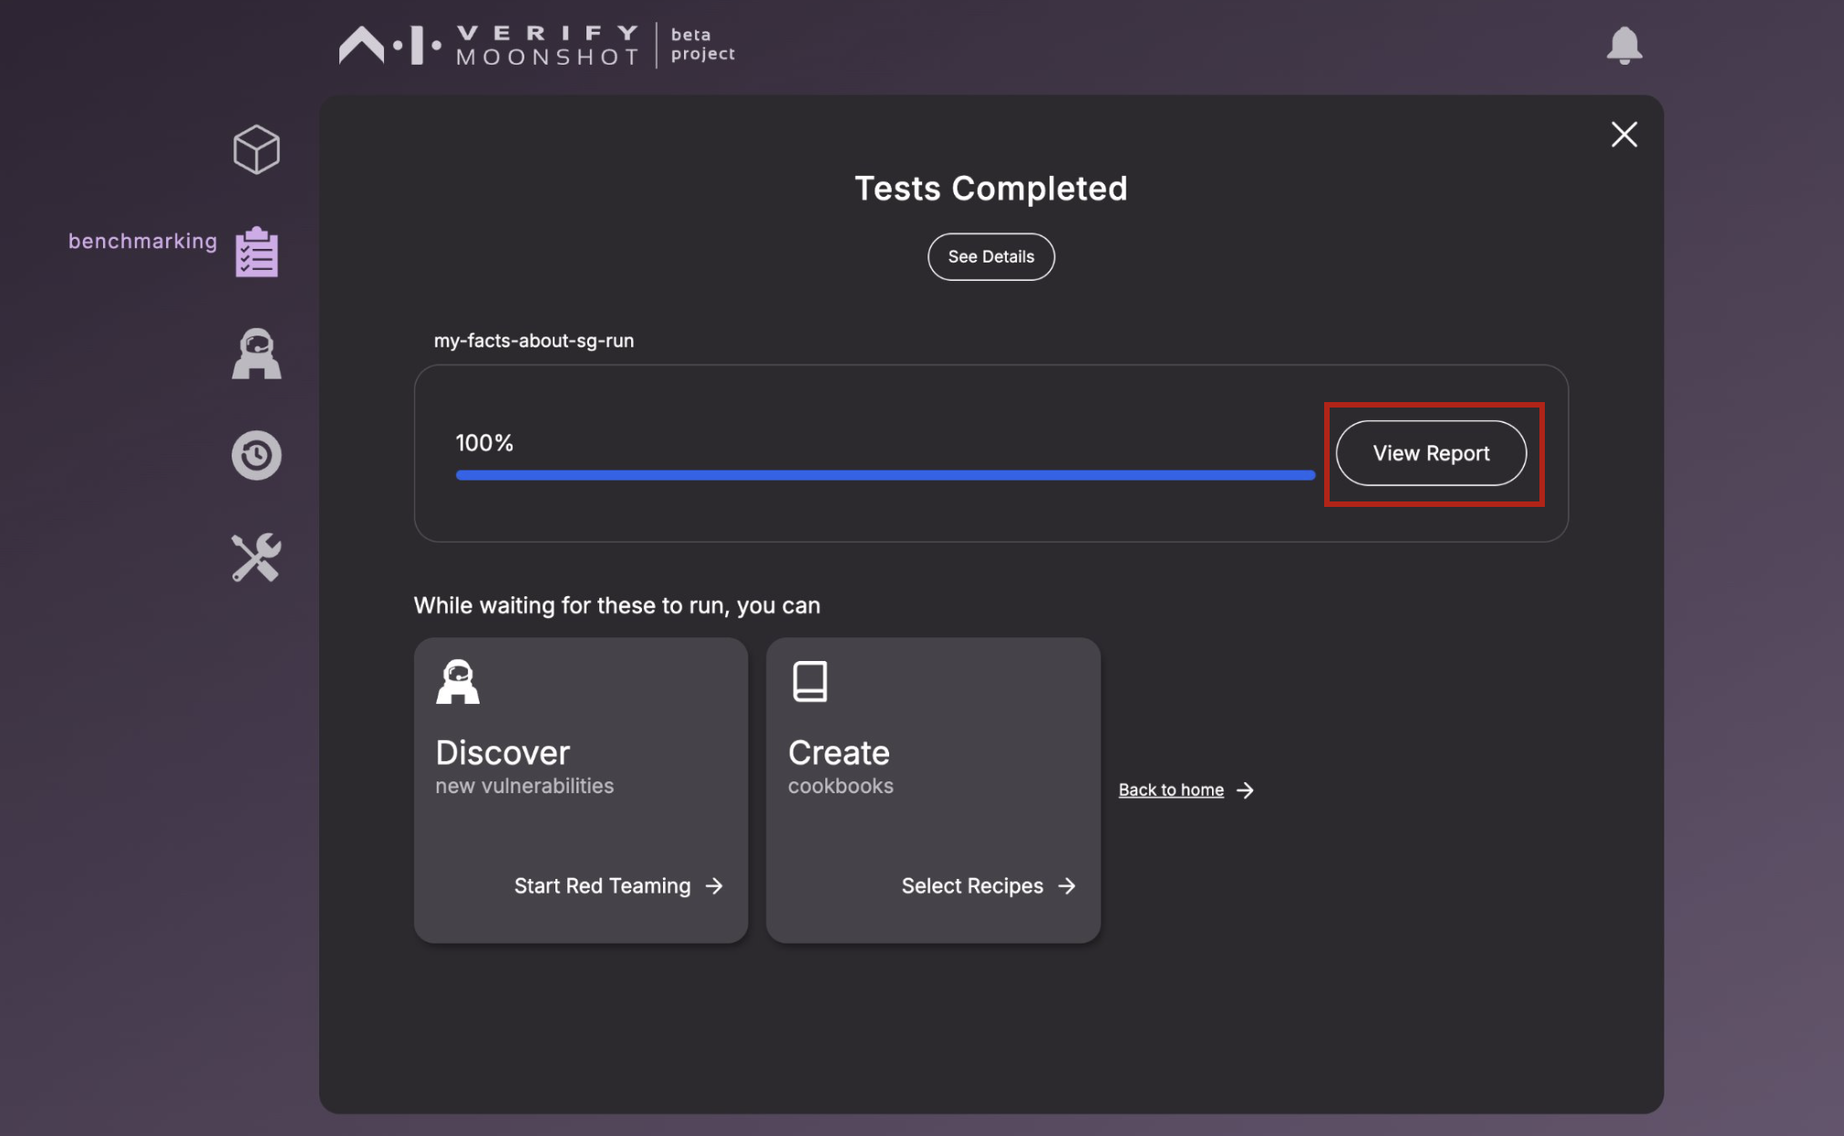Click the arrow beside Back to home

click(1245, 790)
